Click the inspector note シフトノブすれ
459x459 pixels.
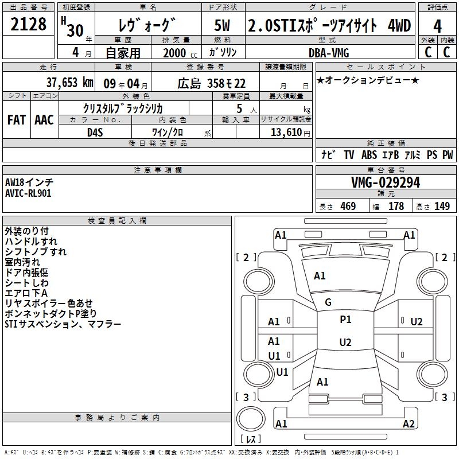[x=36, y=251]
